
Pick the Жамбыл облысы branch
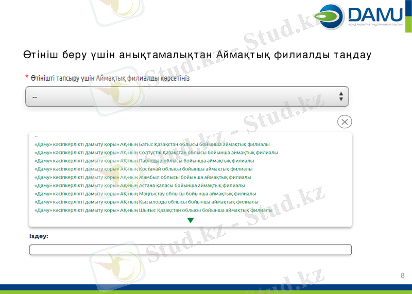[143, 177]
